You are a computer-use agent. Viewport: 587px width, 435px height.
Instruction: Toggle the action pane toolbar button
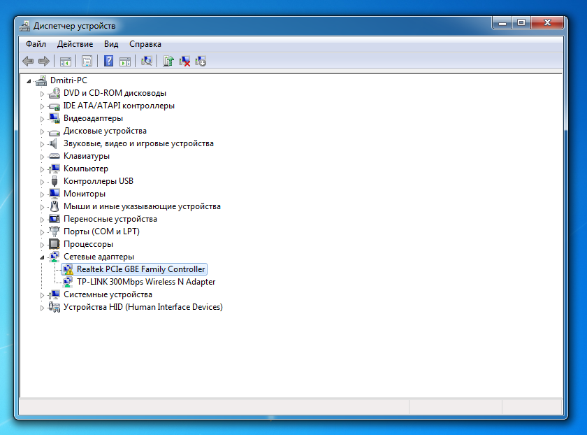click(125, 61)
